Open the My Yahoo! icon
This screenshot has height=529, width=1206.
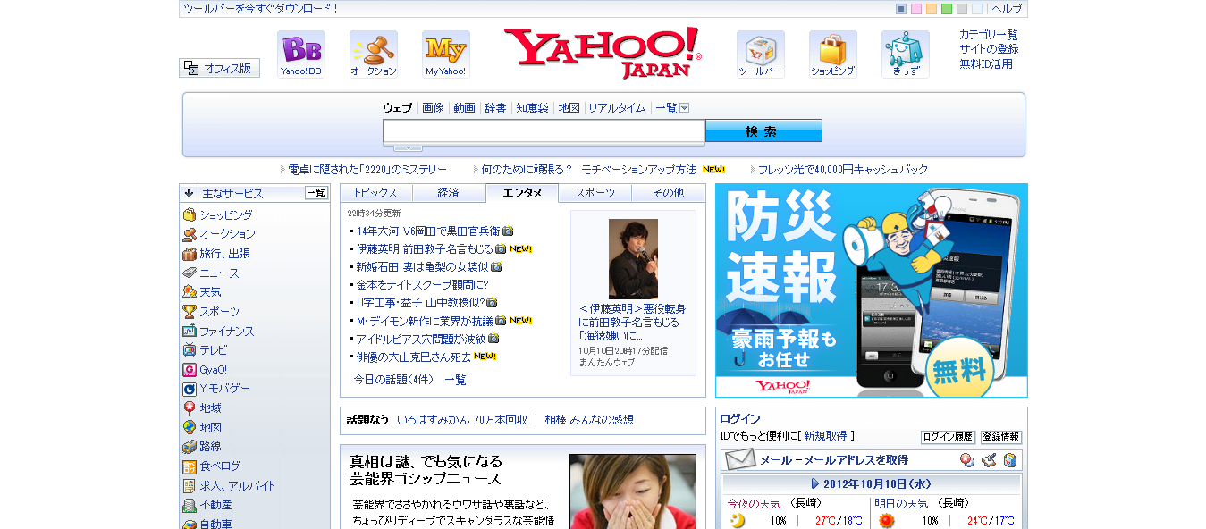[446, 55]
